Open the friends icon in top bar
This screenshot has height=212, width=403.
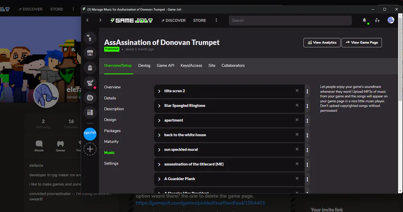pos(377,20)
